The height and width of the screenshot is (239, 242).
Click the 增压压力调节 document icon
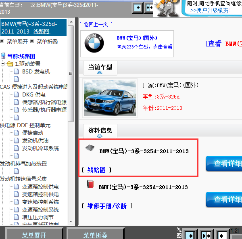click(17, 217)
